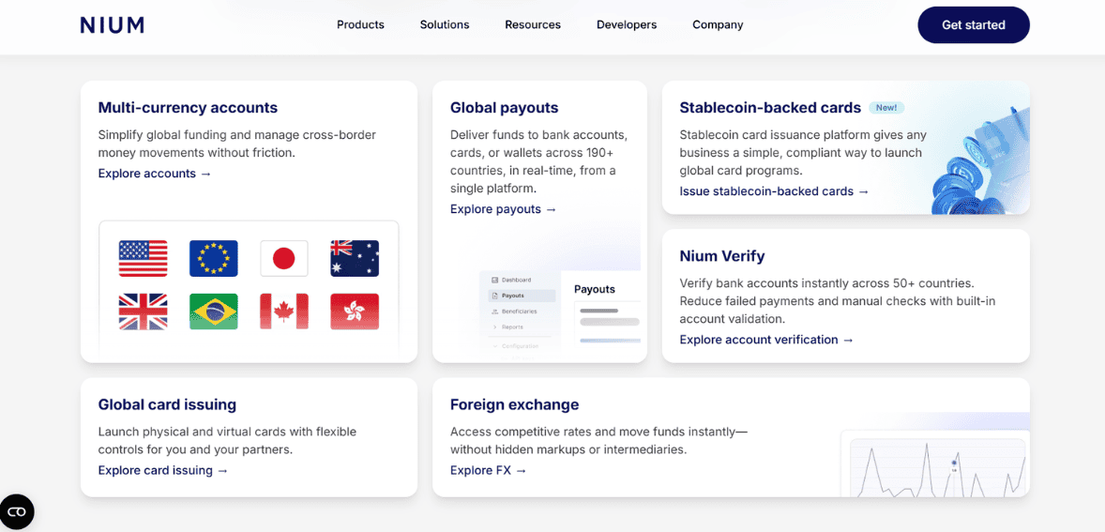Open the round widget icon at bottom-left corner
This screenshot has height=532, width=1105.
pyautogui.click(x=17, y=512)
